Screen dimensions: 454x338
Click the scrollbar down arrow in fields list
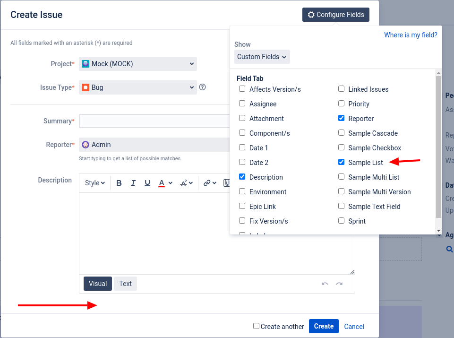click(438, 231)
